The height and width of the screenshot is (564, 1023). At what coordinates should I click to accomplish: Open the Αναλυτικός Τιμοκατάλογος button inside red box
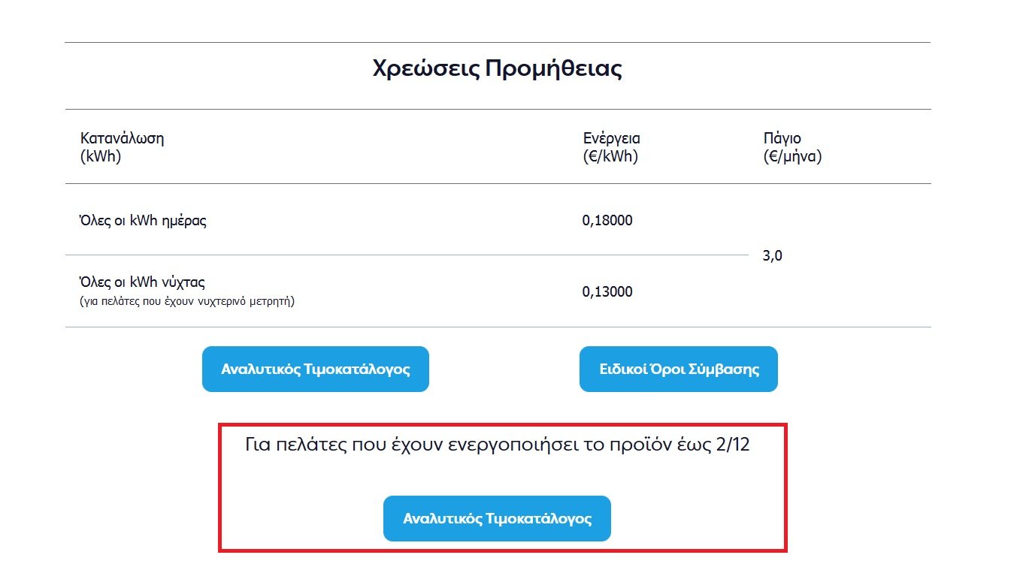pos(497,518)
